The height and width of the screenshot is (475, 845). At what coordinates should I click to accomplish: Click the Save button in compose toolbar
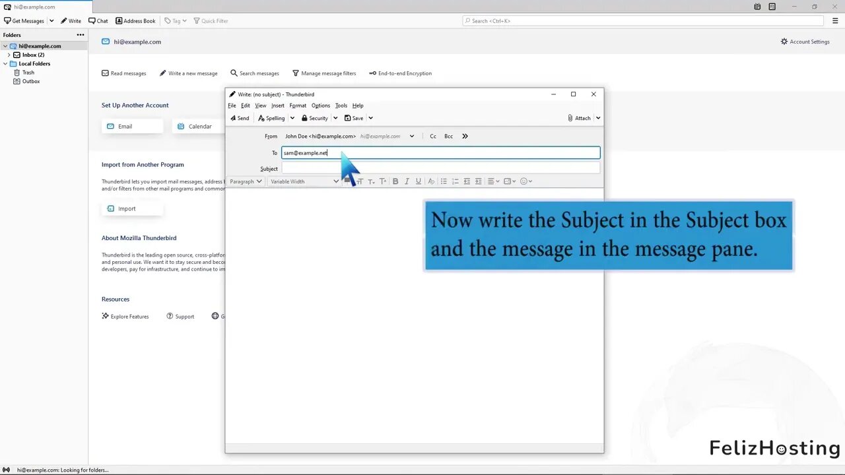click(354, 118)
